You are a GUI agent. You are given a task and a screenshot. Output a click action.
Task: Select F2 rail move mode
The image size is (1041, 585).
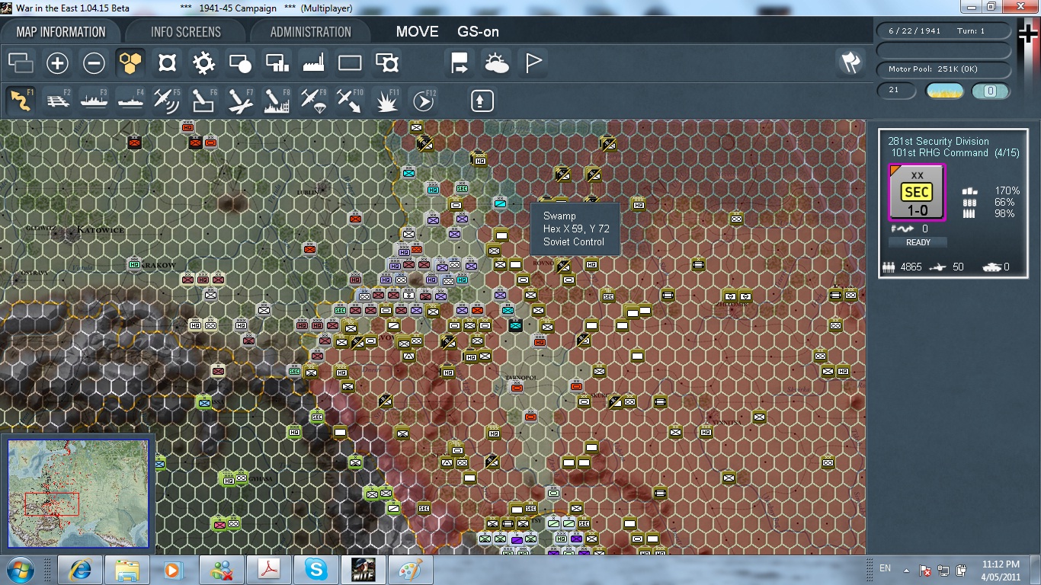58,101
